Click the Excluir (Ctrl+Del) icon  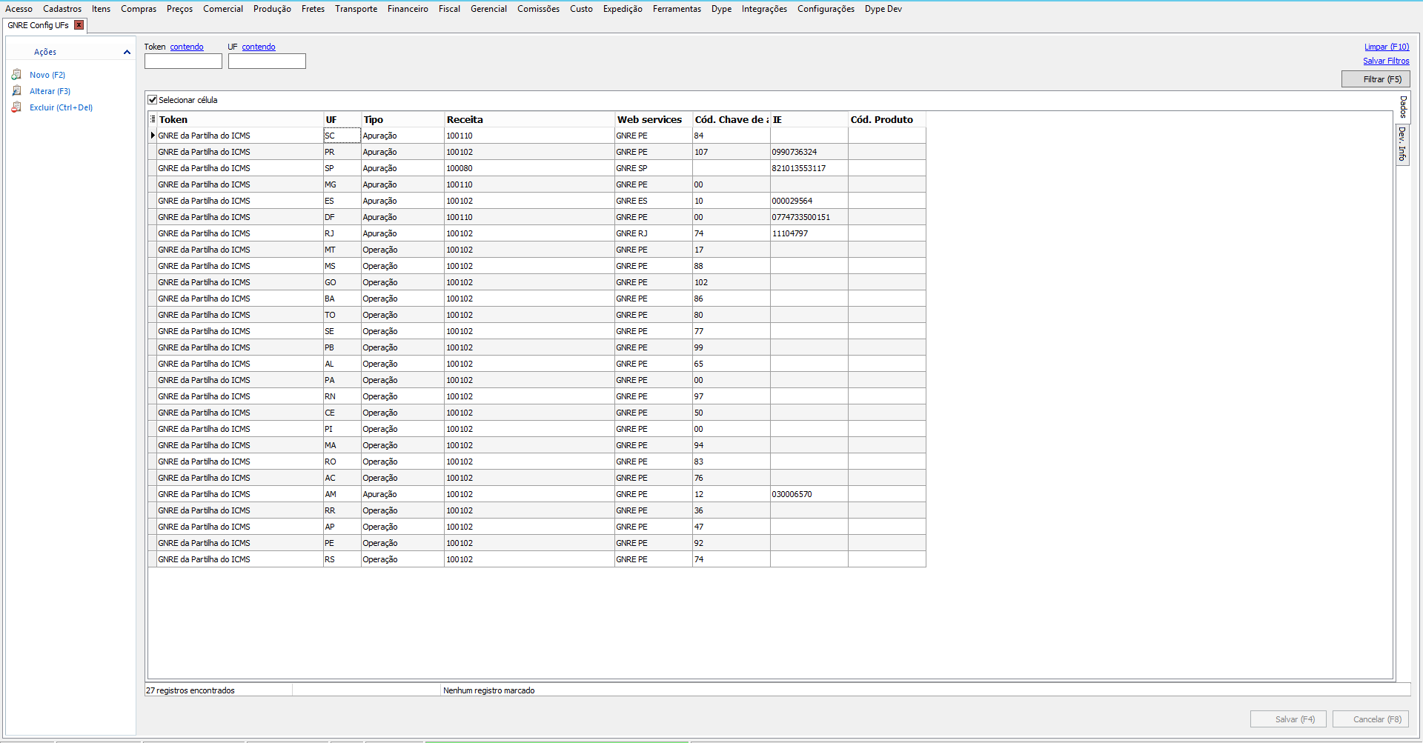pos(16,107)
